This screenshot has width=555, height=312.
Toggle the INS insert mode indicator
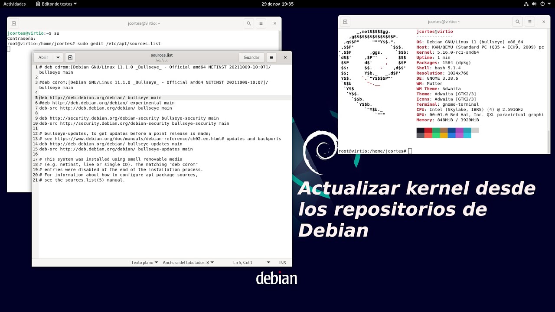point(283,263)
